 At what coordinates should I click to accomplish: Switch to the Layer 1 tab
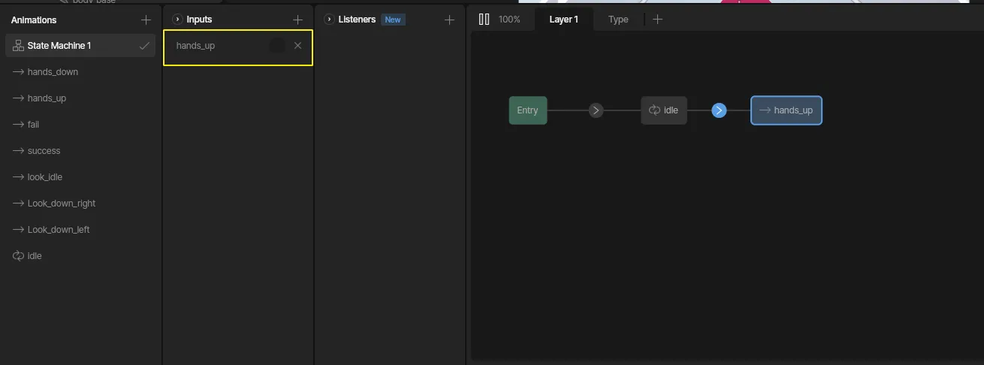(563, 20)
